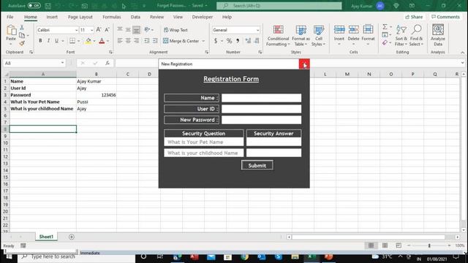
Task: Click the Submit button on Registration Form
Action: [x=257, y=166]
